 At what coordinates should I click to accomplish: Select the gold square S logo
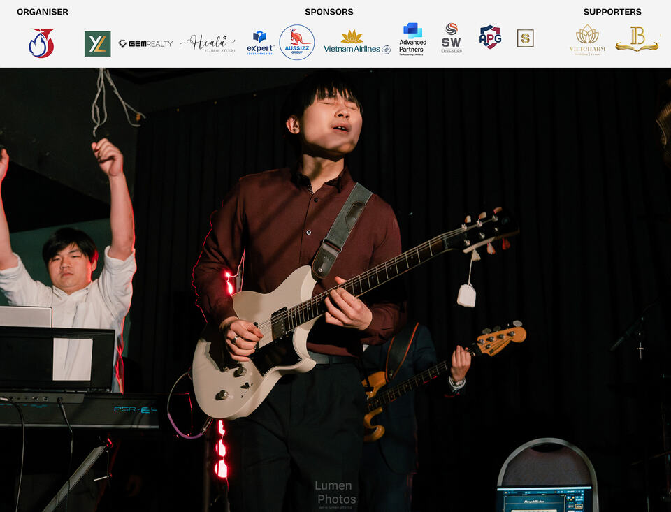pyautogui.click(x=525, y=38)
